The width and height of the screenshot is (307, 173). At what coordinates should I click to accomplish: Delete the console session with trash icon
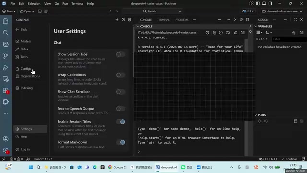pyautogui.click(x=215, y=33)
